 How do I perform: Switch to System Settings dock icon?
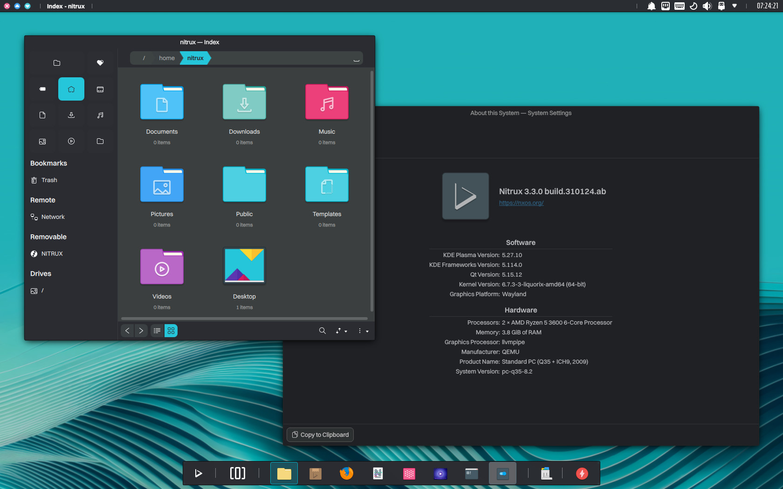coord(503,474)
